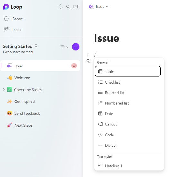The width and height of the screenshot is (181, 177).
Task: Insert a Checklist from the menu
Action: click(128, 82)
